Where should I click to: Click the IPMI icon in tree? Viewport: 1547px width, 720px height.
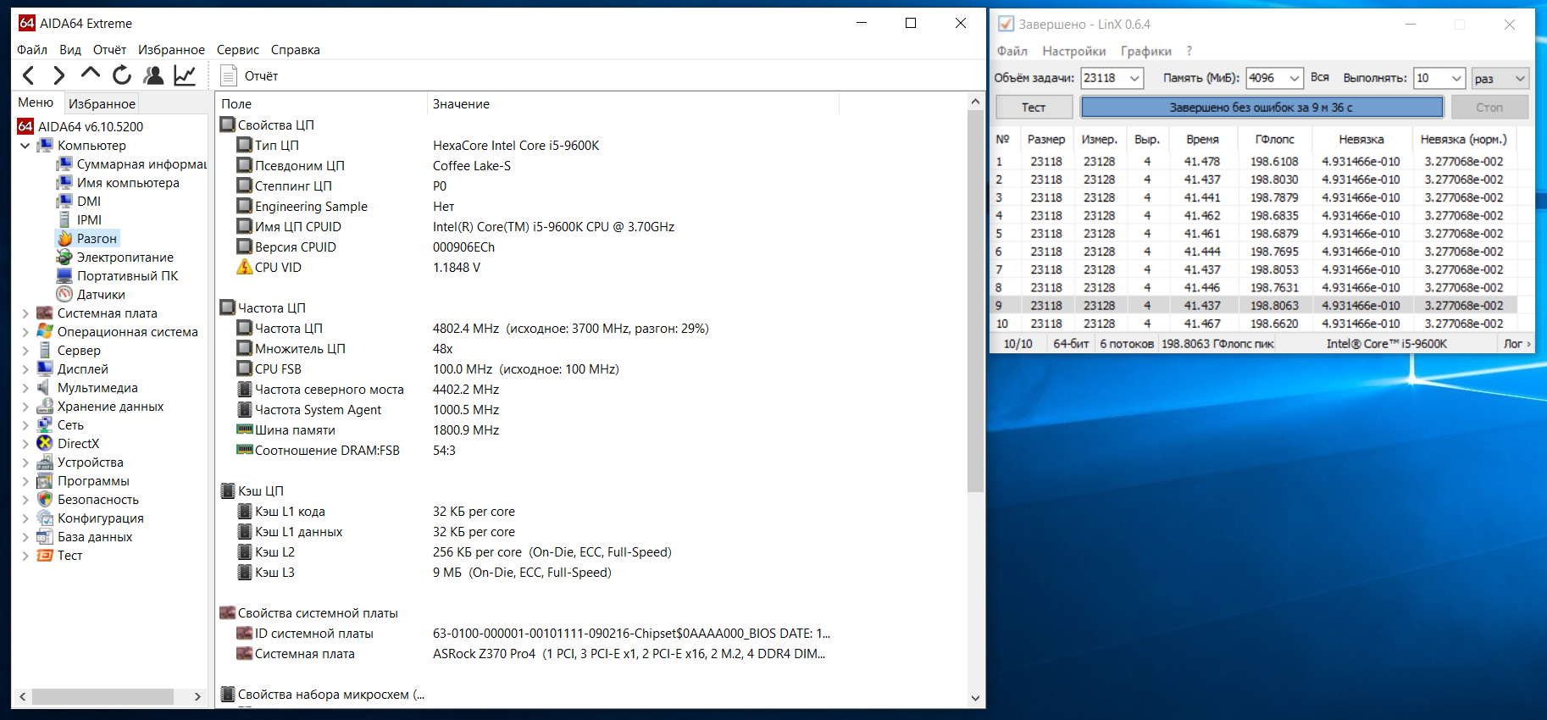[64, 220]
